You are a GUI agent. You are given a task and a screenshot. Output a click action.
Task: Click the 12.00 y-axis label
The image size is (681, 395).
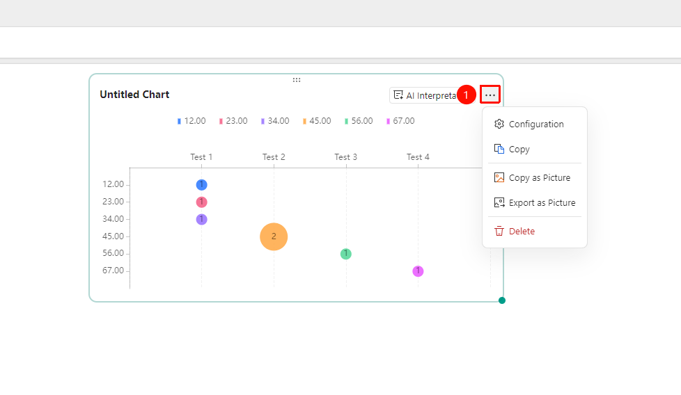pos(113,184)
